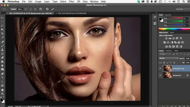Select the Eyedropper tool
This screenshot has width=190, height=107.
click(x=2, y=38)
